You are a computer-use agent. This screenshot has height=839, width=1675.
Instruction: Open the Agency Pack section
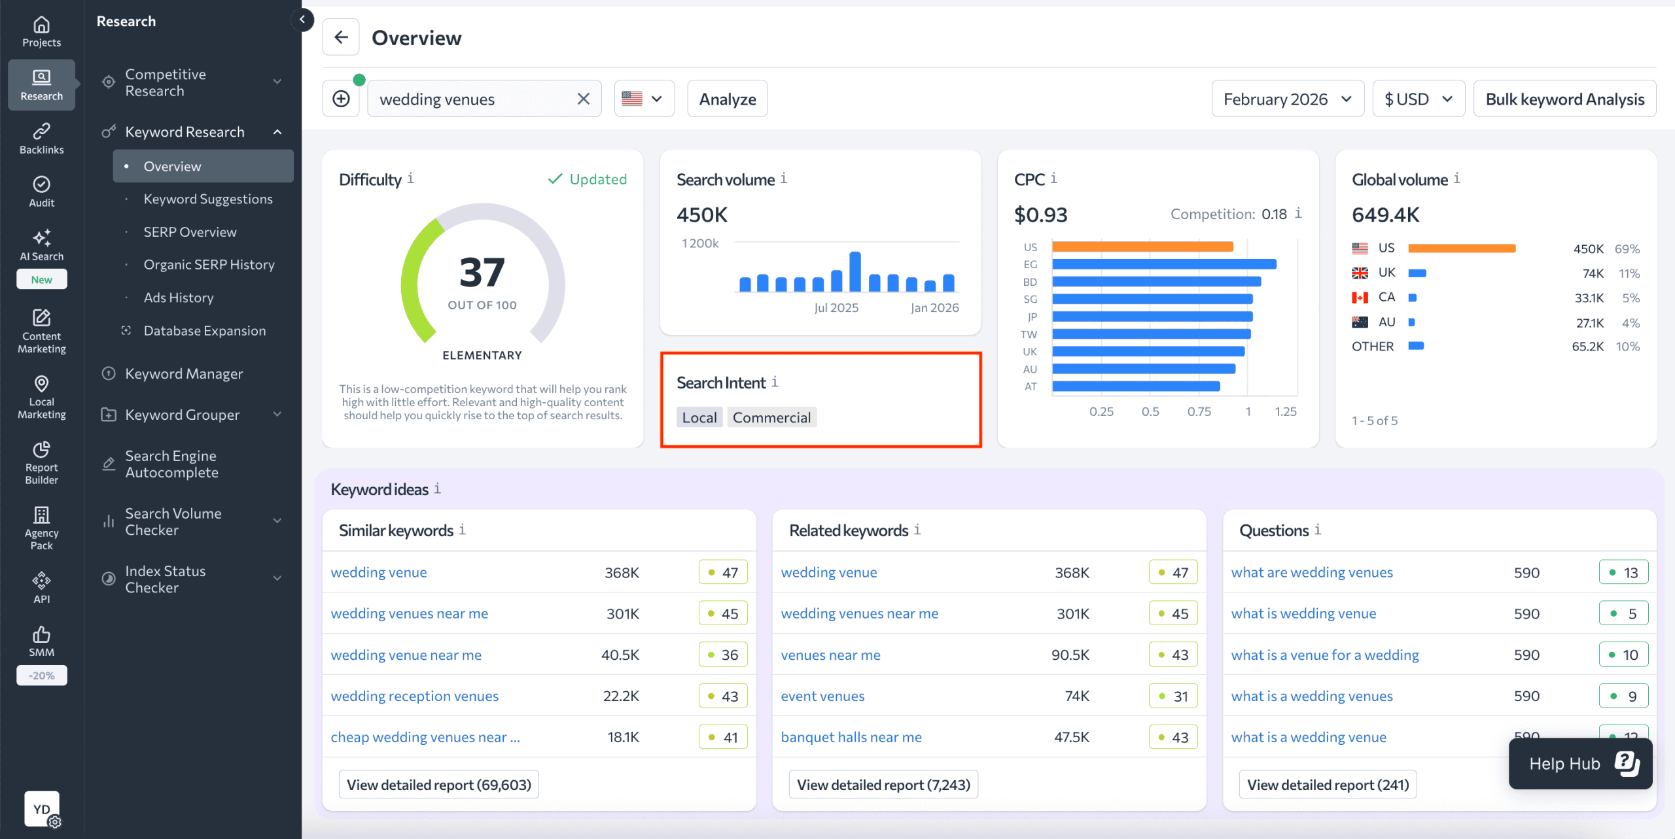[x=41, y=527]
